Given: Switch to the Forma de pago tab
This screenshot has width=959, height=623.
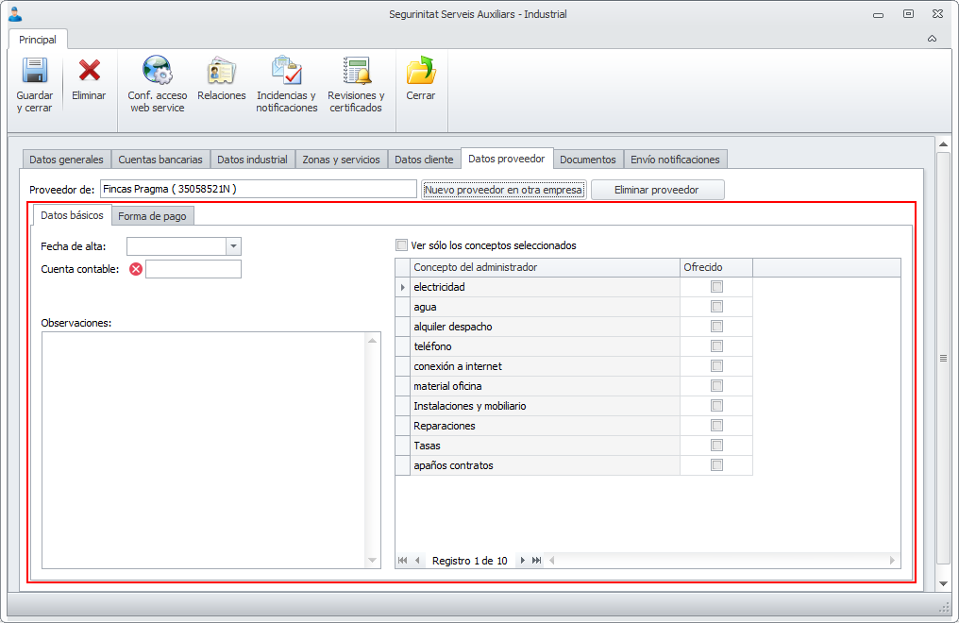Looking at the screenshot, I should [152, 216].
